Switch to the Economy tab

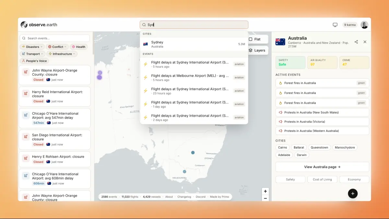(354, 179)
